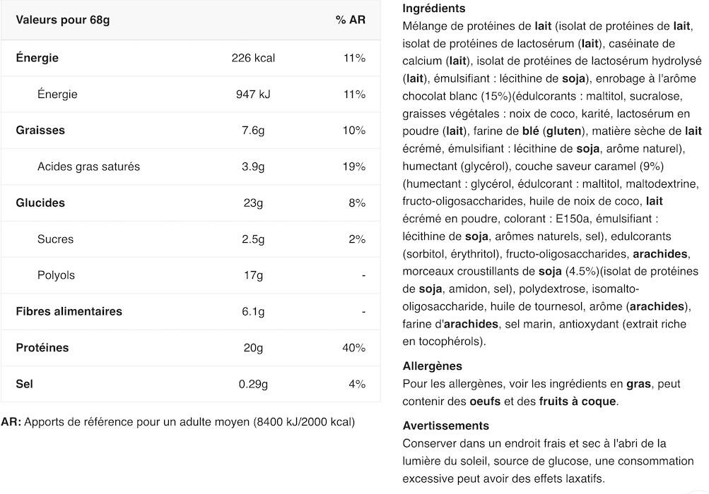Click the Sel '0.29g' value

[x=253, y=384]
